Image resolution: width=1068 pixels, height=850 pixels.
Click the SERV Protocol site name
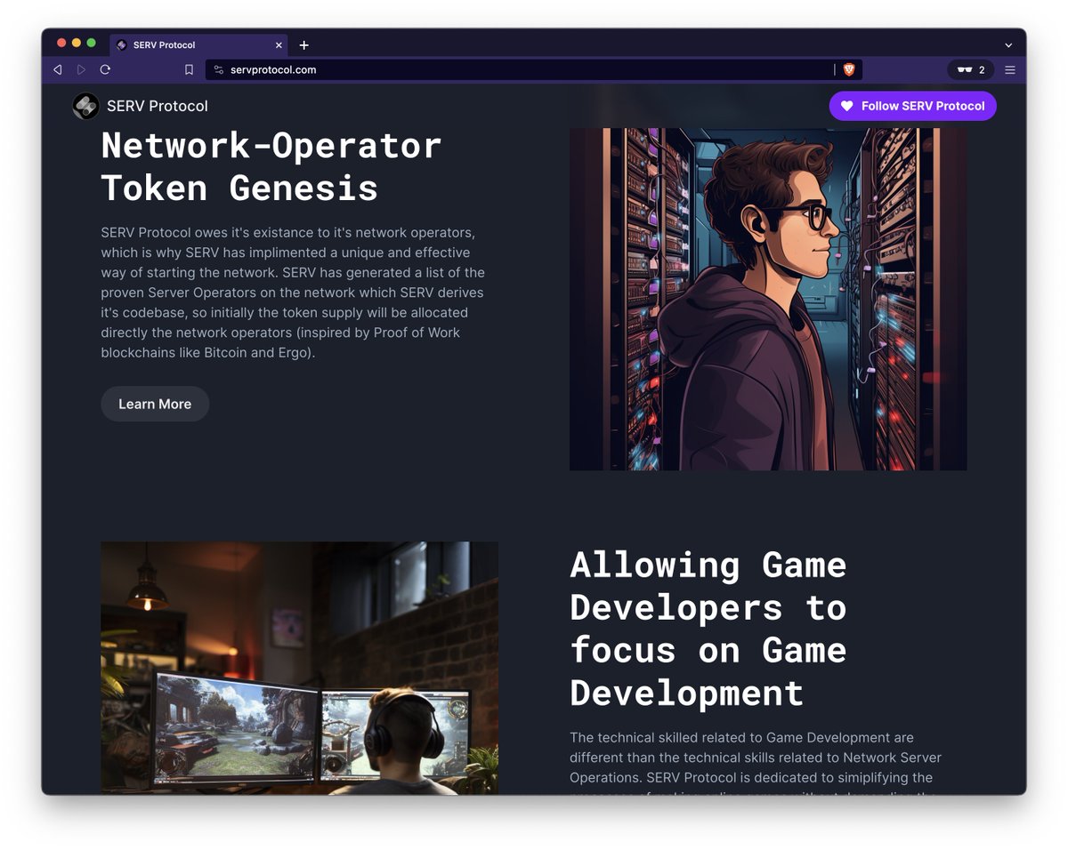click(158, 106)
